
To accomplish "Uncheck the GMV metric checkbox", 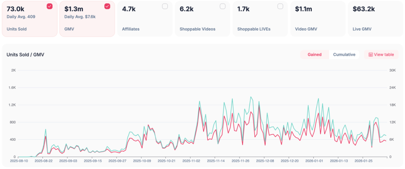I will [x=107, y=6].
